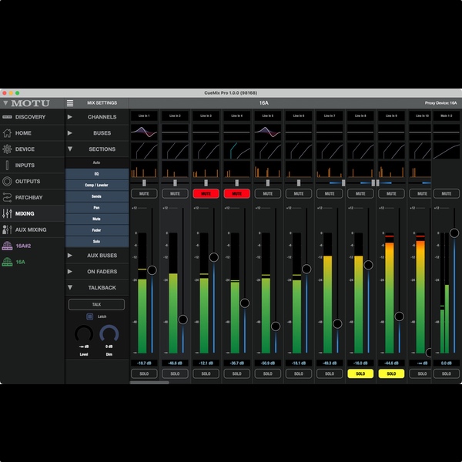Viewport: 462px width, 462px height.
Task: Open the Line In 7 compressor graph
Action: coord(330,151)
